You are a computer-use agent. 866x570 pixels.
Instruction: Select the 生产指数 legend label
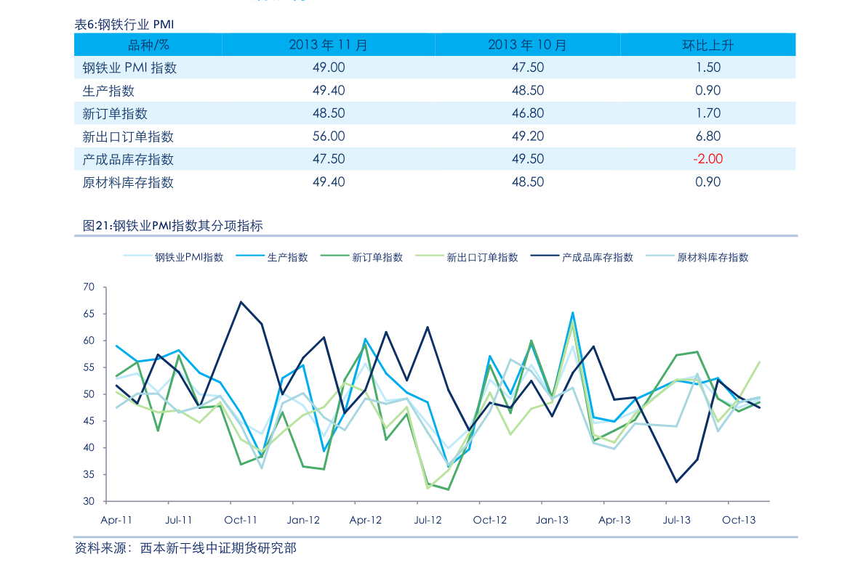coord(287,257)
